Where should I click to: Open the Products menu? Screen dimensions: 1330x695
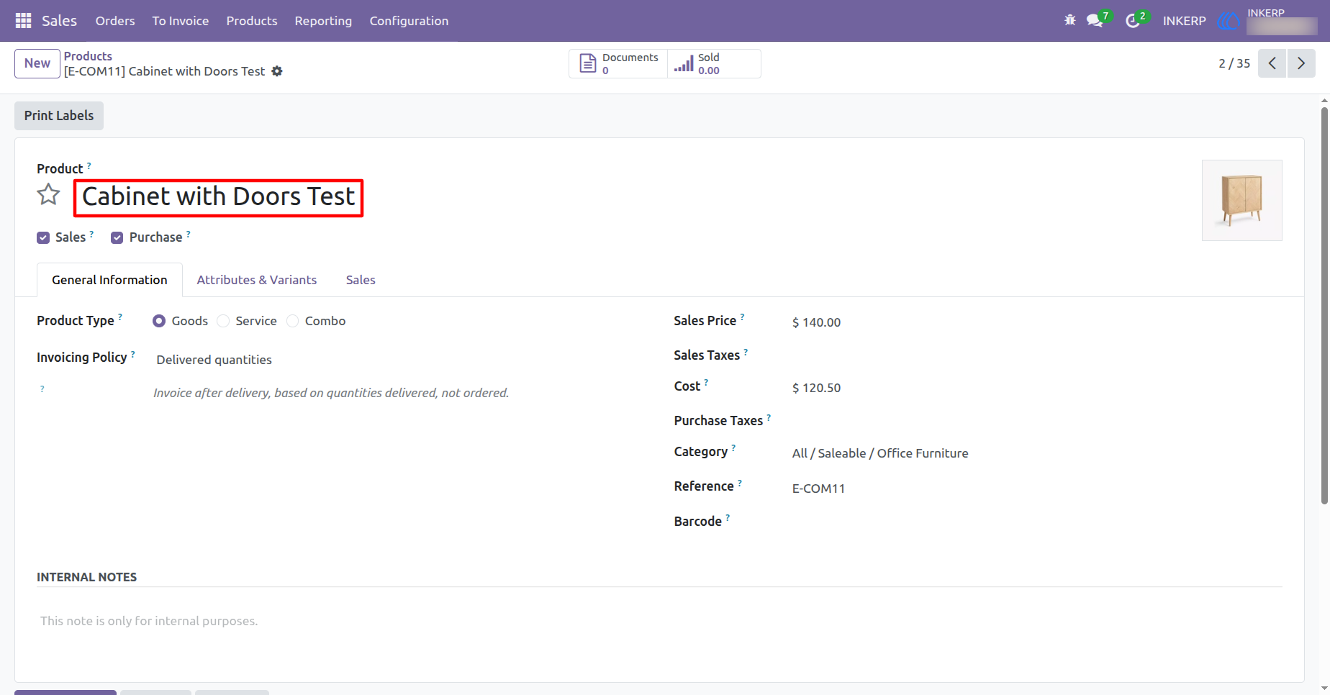[252, 21]
